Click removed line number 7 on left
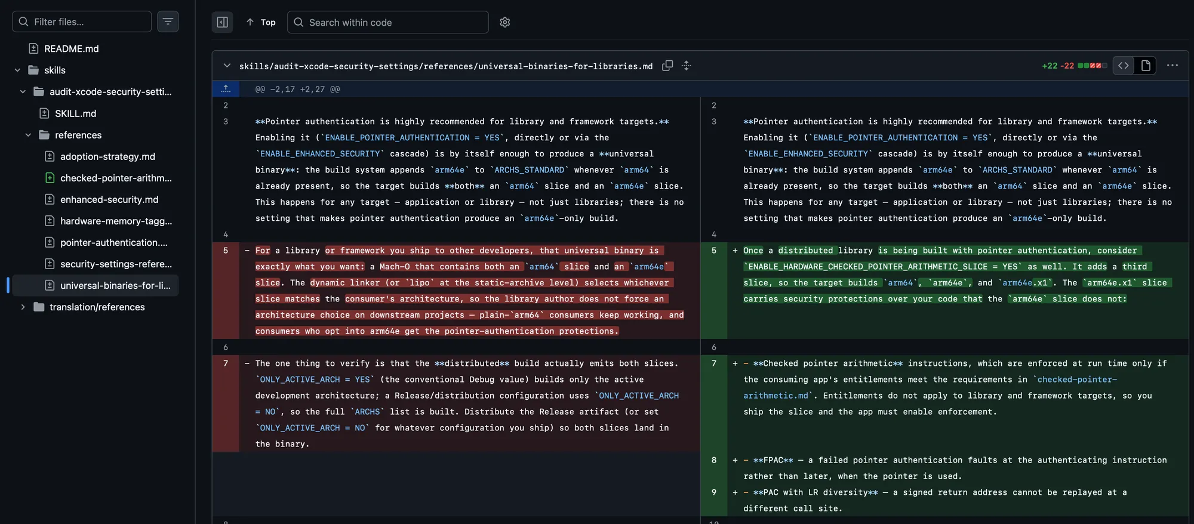The height and width of the screenshot is (524, 1194). 226,363
